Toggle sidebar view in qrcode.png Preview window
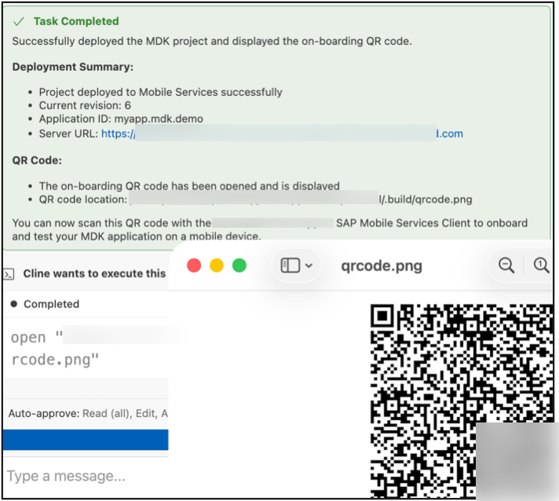Viewport: 559px width, 501px height. (x=290, y=265)
